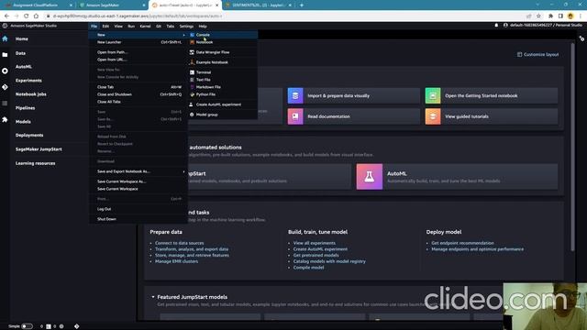The width and height of the screenshot is (587, 330).
Task: Reload the browser page
Action: 27,16
